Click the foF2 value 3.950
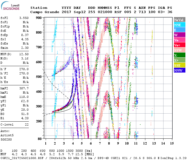Image resolution: width=187 pixels, height=160 pixels. (24, 18)
